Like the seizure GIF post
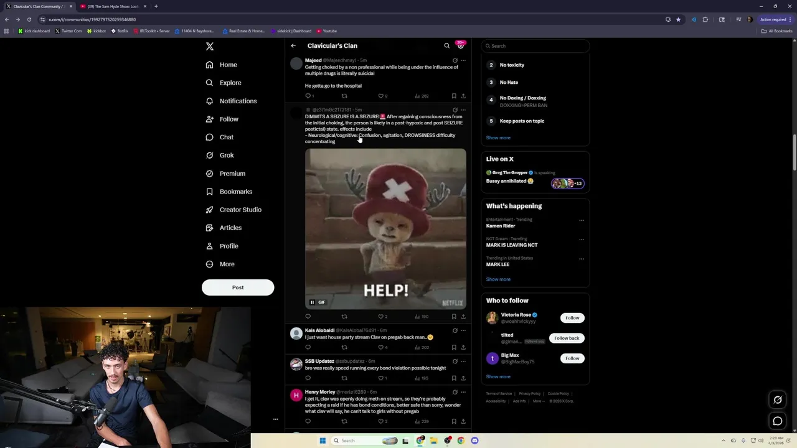 coord(380,316)
